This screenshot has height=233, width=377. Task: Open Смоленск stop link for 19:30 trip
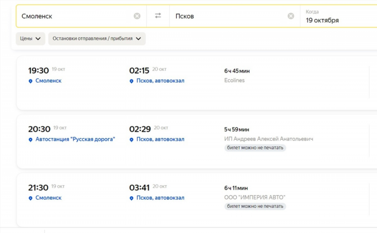[48, 81]
